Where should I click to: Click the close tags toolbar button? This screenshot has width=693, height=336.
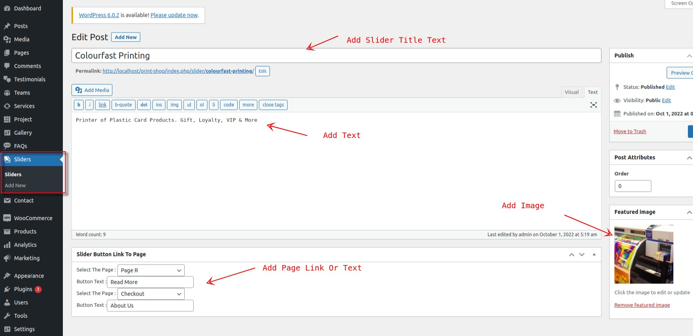(x=273, y=105)
